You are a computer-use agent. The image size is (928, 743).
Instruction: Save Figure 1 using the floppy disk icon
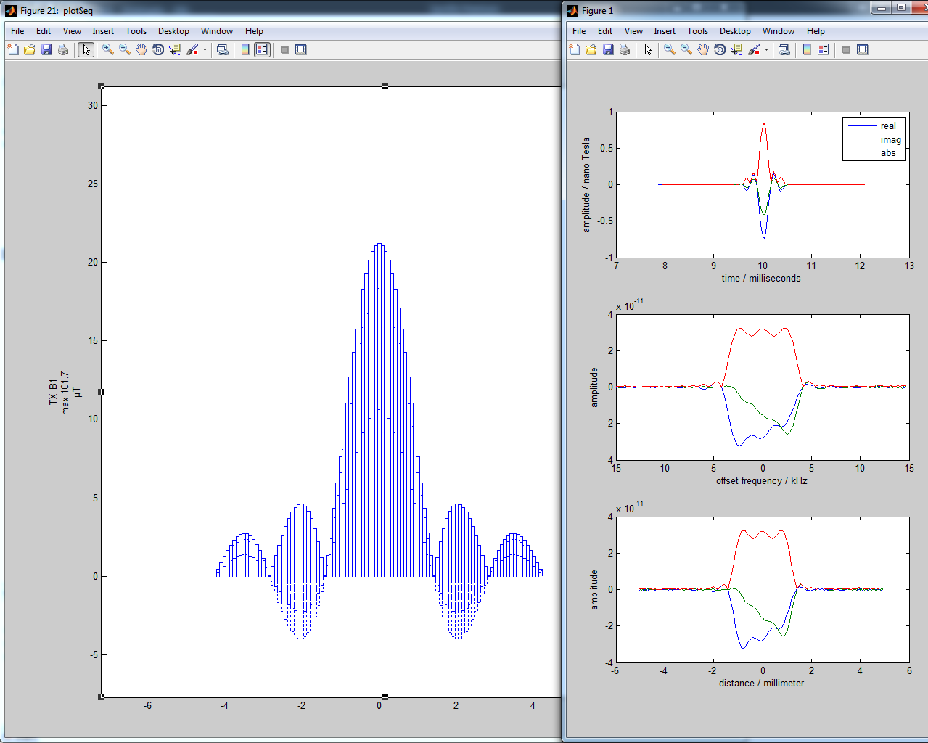point(608,49)
